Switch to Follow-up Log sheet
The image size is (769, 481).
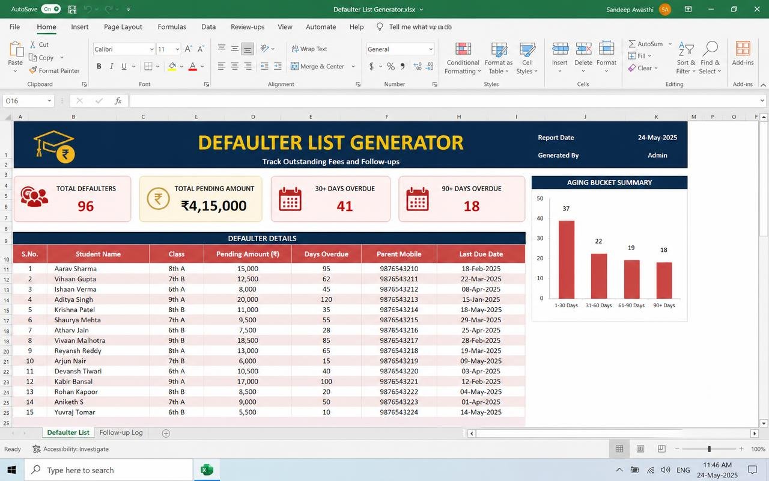point(121,432)
